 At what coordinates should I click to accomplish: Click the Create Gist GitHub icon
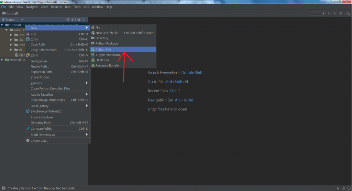point(28,141)
